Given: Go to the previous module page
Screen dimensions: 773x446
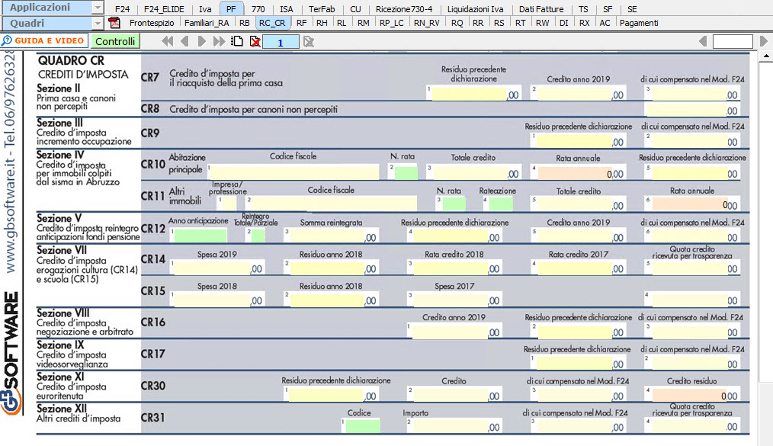Looking at the screenshot, I should point(184,41).
